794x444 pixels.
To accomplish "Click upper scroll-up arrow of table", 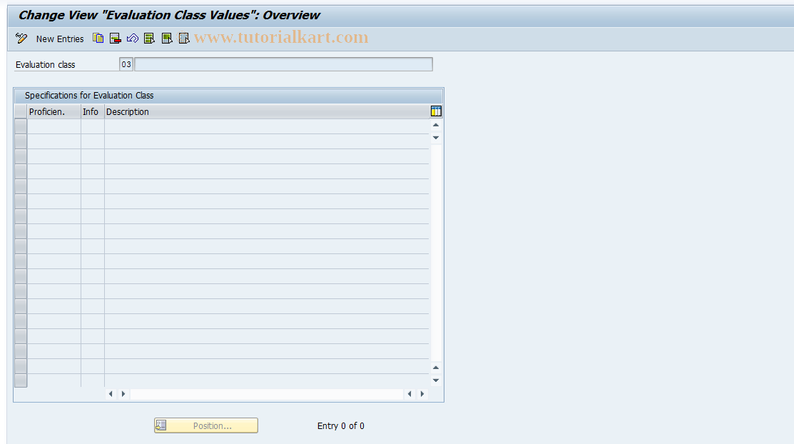I will coord(436,125).
